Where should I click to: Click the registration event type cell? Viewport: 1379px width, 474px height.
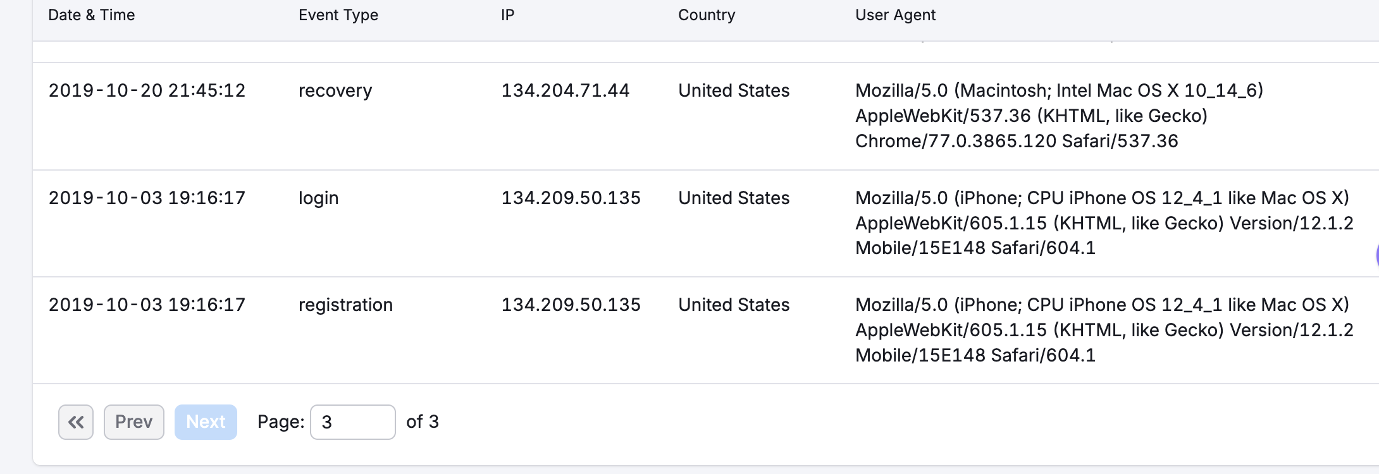(x=346, y=305)
